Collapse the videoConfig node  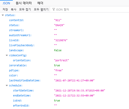(x=7, y=55)
